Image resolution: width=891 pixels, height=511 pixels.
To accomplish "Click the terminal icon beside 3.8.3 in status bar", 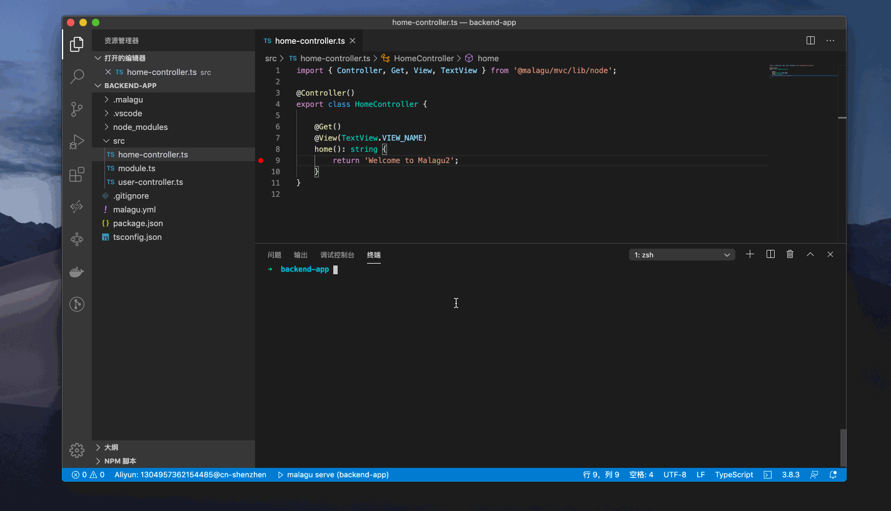I will (x=768, y=475).
